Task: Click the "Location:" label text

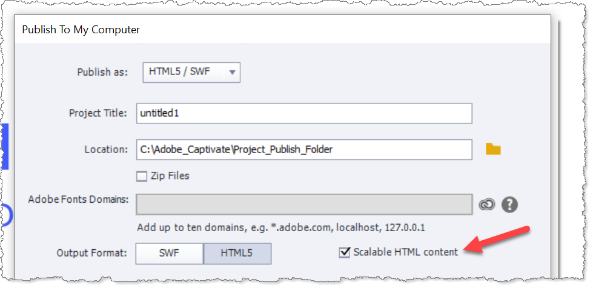Action: tap(107, 149)
